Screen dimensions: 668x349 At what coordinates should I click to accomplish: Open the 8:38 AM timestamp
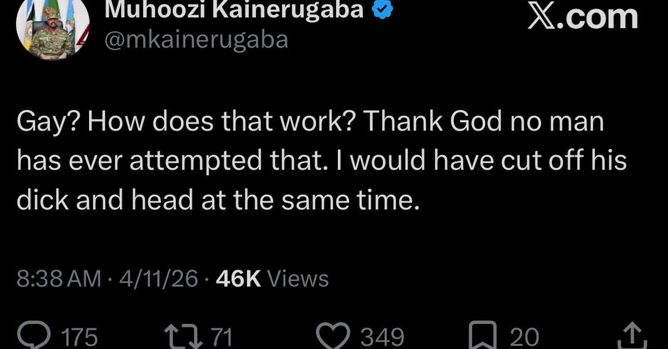pos(59,278)
